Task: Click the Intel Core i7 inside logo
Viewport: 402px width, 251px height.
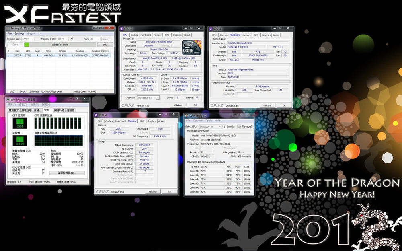Action: (x=191, y=47)
